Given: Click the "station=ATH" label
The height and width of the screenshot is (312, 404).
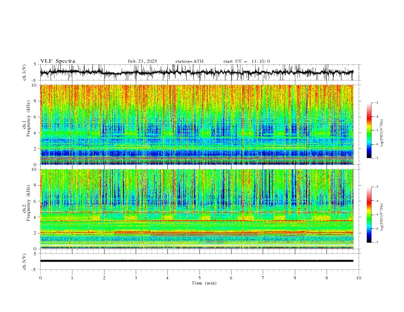Looking at the screenshot, I should click(189, 61).
